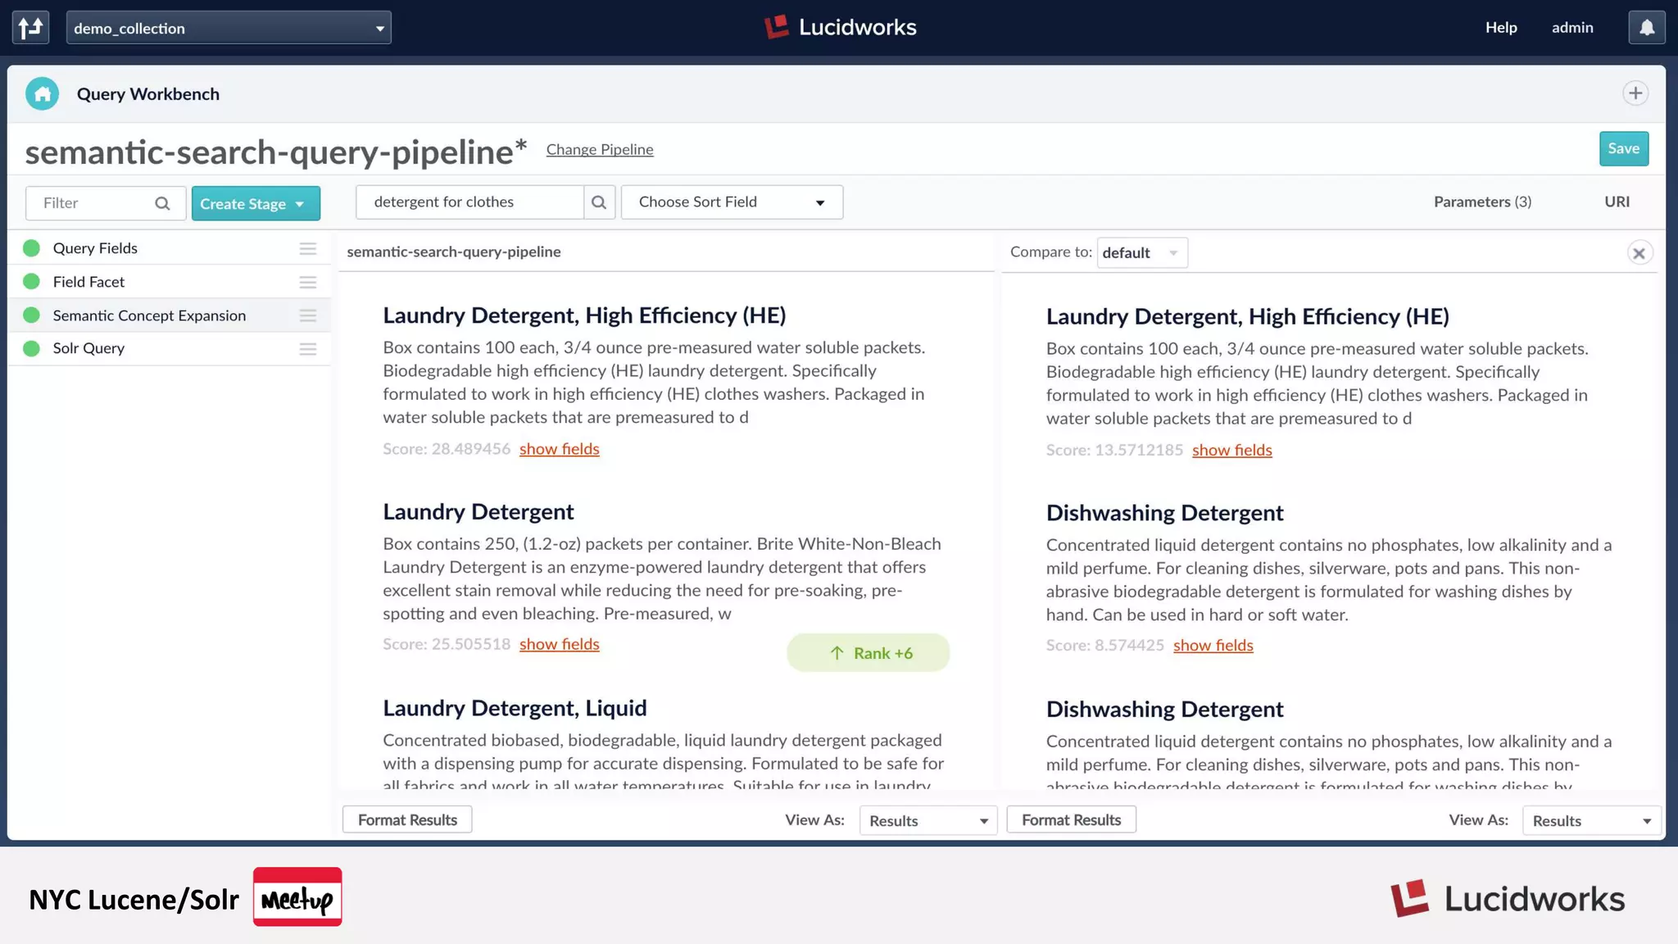Image resolution: width=1678 pixels, height=944 pixels.
Task: Click the Rank +6 badge
Action: tap(868, 653)
